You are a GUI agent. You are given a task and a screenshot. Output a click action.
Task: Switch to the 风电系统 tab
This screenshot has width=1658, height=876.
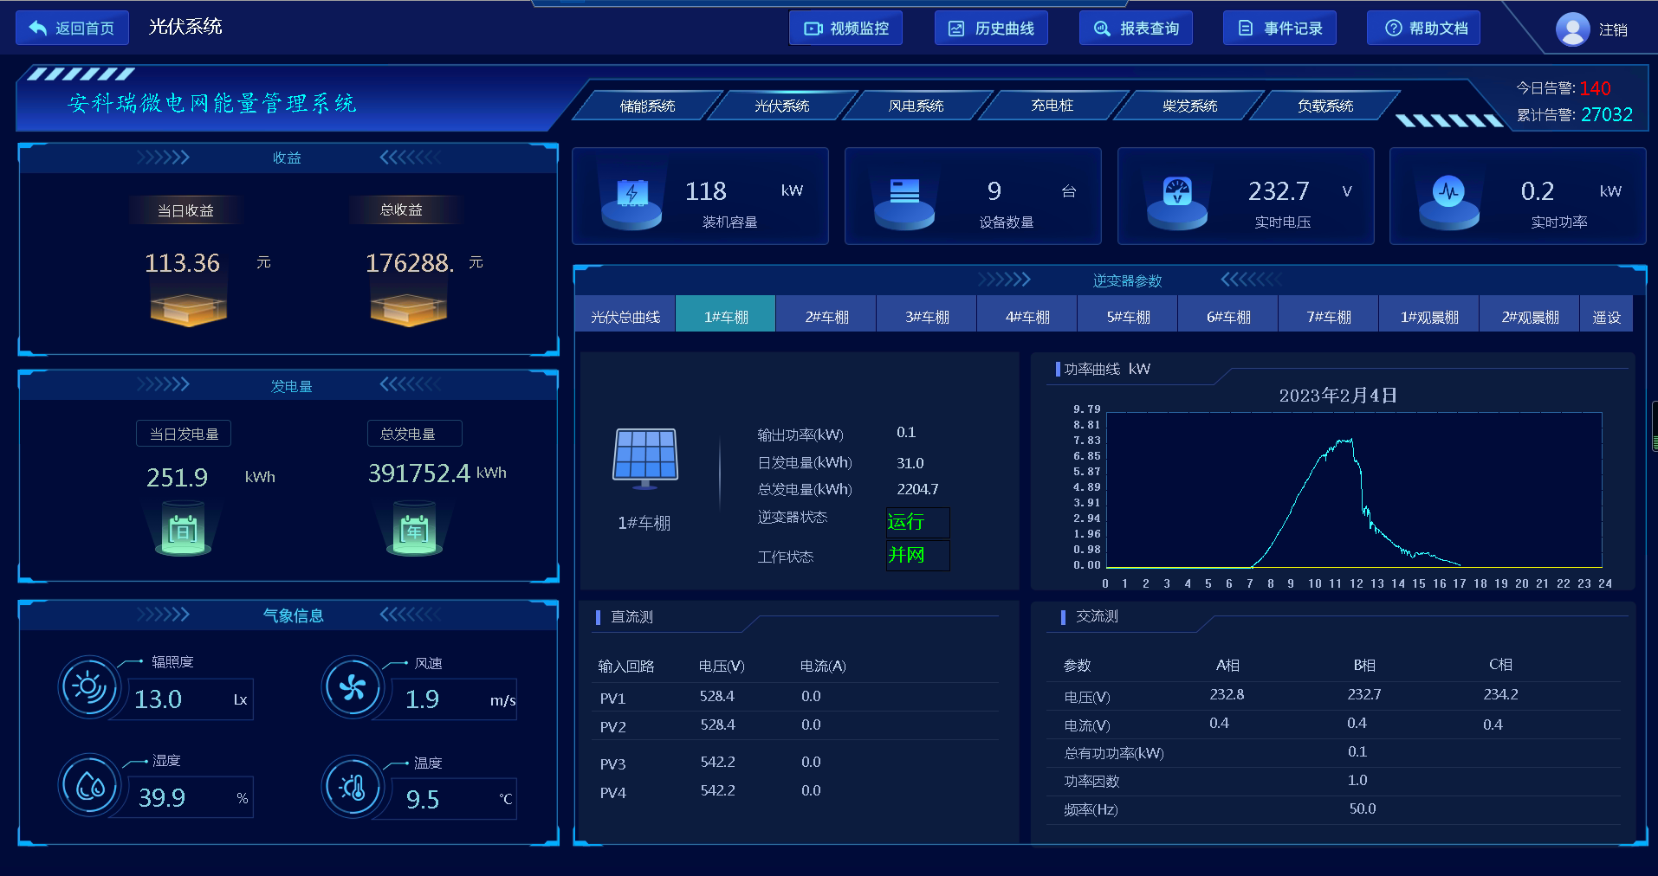(916, 105)
